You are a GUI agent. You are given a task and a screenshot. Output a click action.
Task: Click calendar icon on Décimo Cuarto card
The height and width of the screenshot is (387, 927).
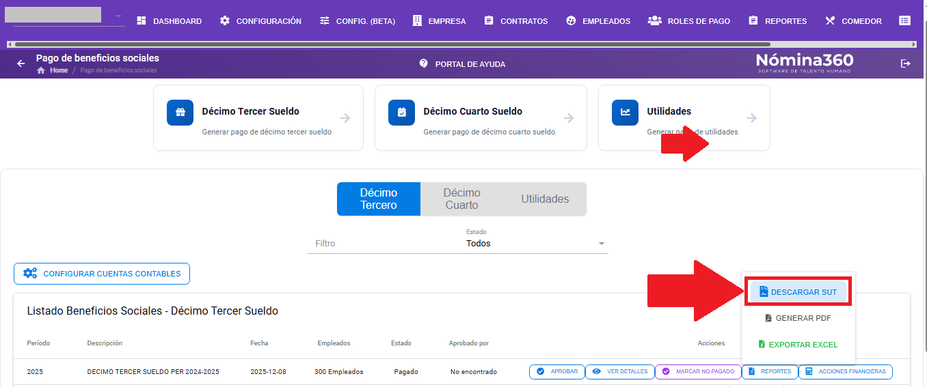401,113
